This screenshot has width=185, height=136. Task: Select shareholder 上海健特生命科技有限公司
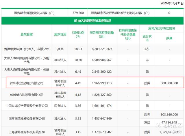click(27, 132)
